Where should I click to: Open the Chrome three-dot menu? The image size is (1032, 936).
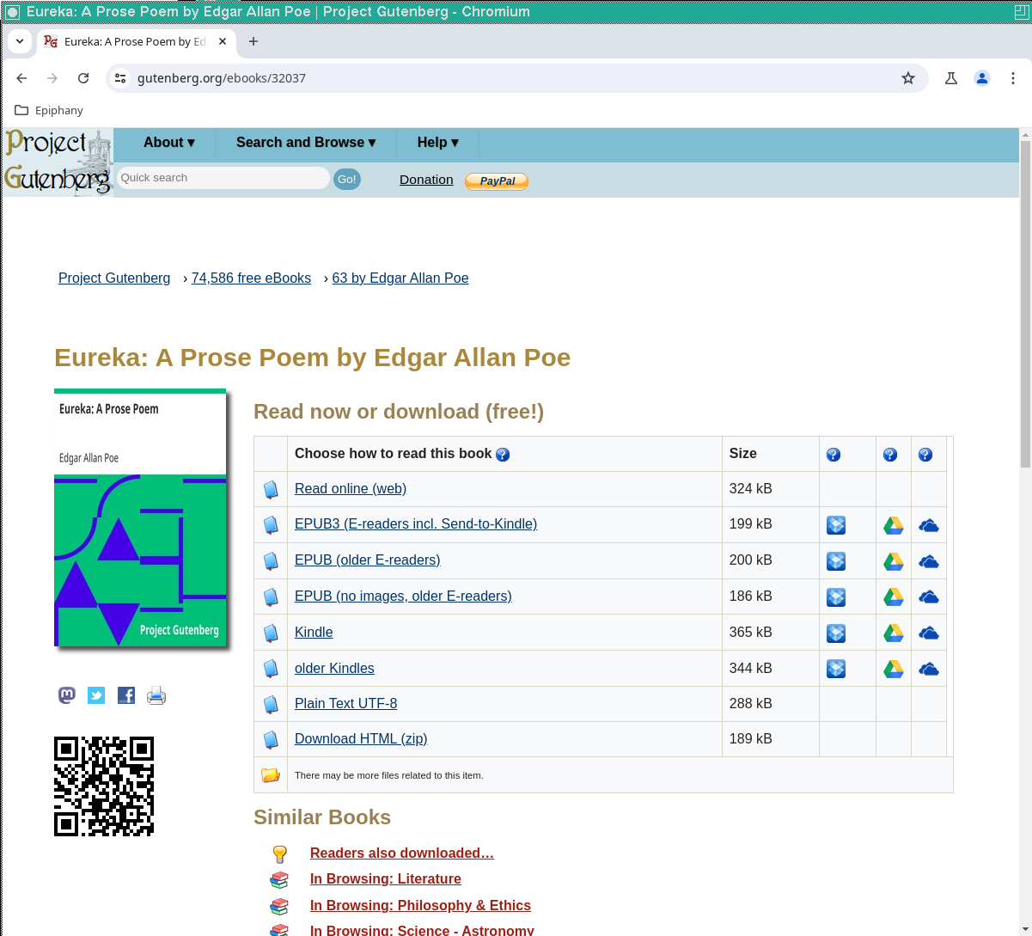[1013, 78]
